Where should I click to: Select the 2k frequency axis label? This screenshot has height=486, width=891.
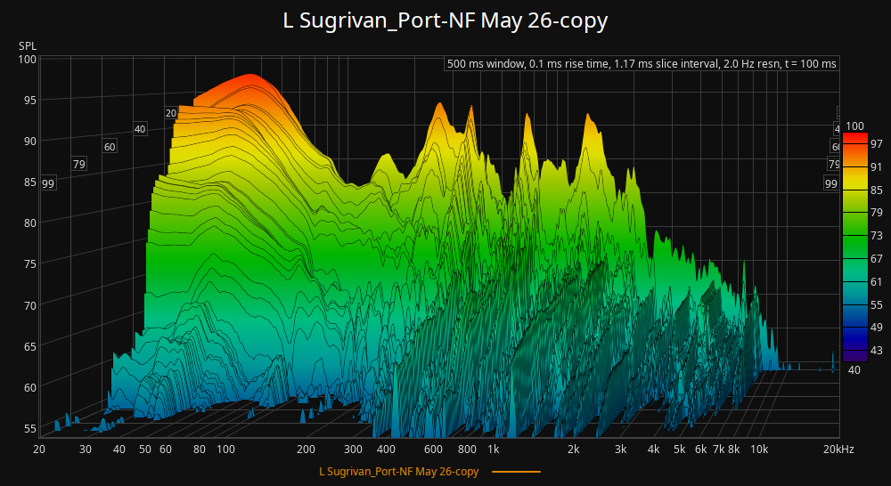(576, 450)
